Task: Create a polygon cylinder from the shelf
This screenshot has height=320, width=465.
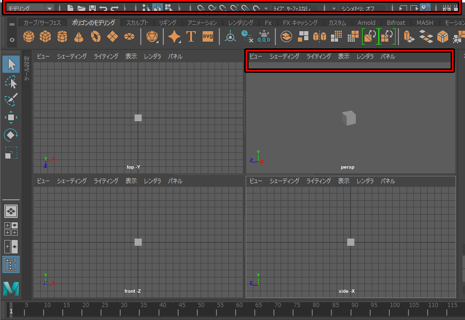Action: tap(62, 36)
